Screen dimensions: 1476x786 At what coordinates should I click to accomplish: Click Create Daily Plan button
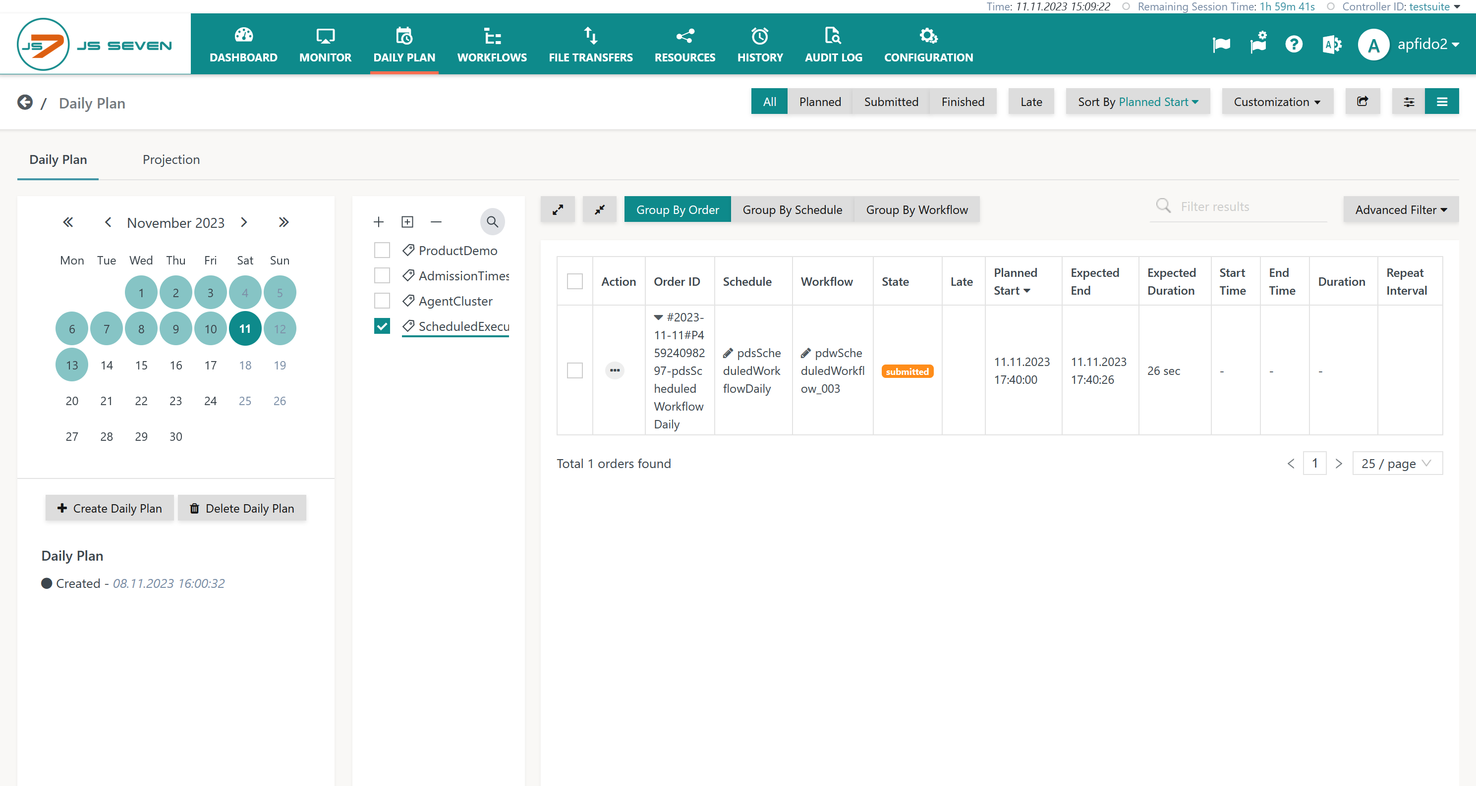110,508
